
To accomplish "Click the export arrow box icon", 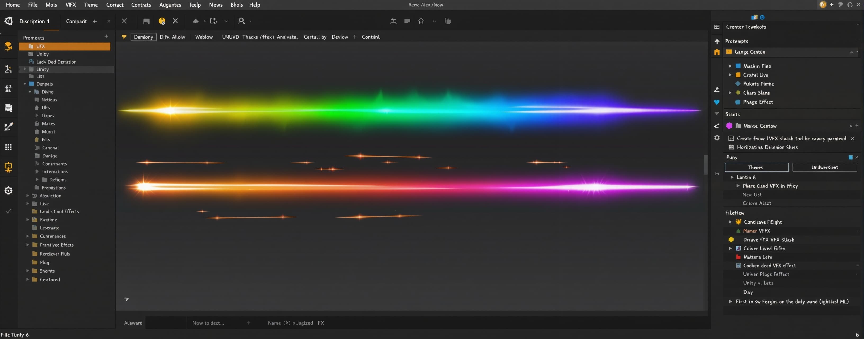I will click(x=213, y=21).
